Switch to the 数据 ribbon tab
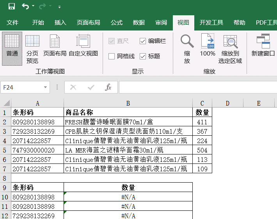The width and height of the screenshot is (277, 219). click(x=139, y=23)
